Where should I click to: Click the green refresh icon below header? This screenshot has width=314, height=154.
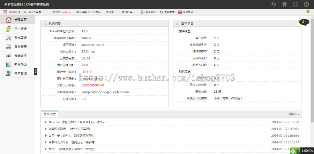click(x=308, y=11)
